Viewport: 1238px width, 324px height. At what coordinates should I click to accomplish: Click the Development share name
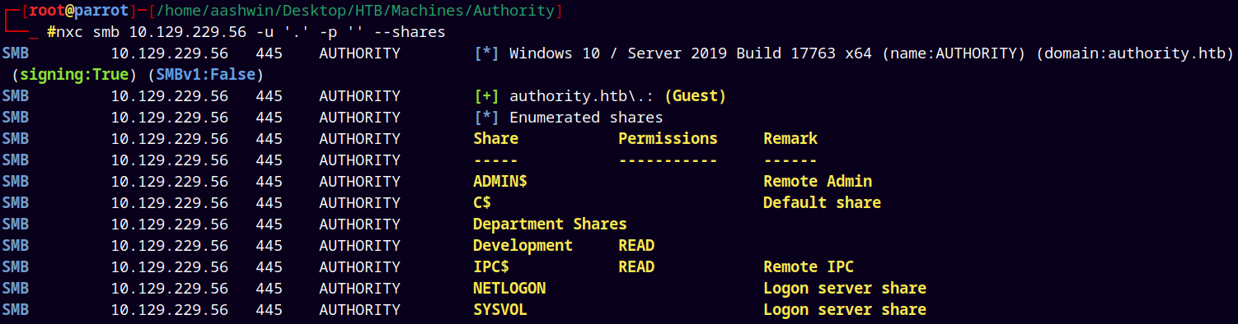click(x=523, y=246)
